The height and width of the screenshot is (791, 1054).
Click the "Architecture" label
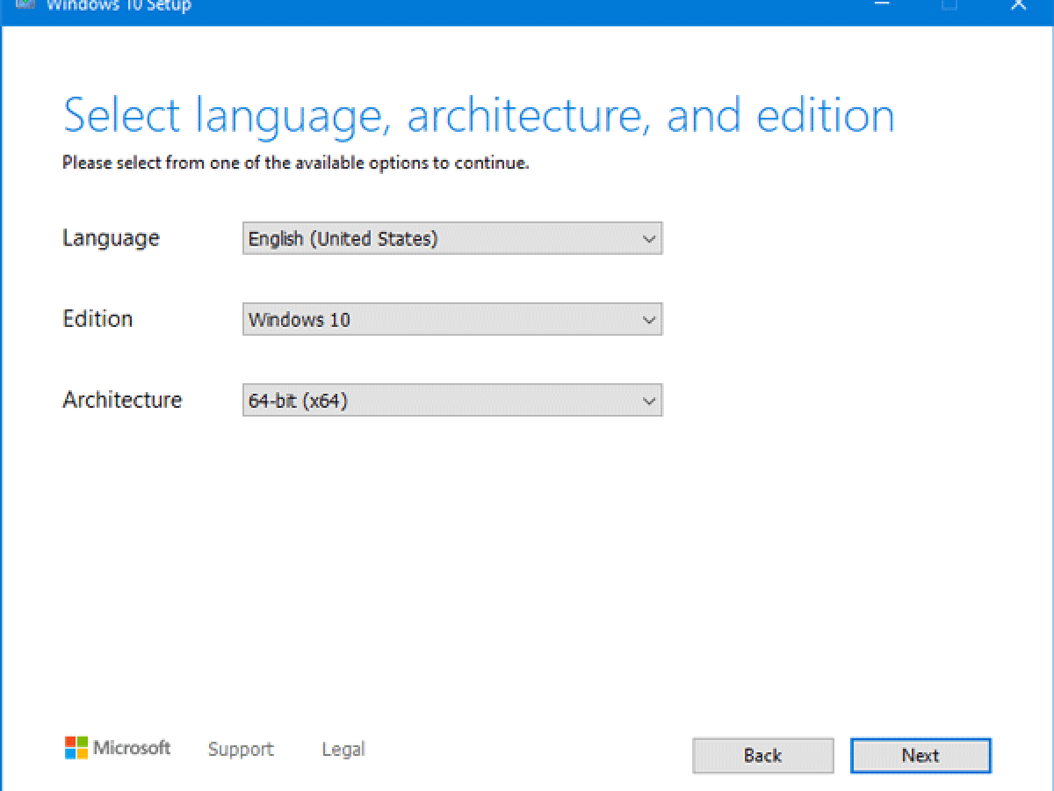[122, 400]
